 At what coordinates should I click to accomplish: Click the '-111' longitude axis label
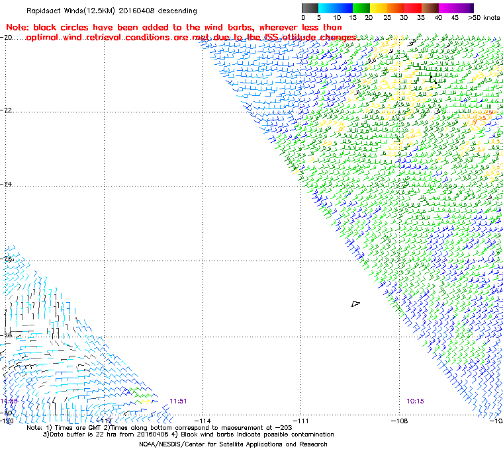coord(300,421)
